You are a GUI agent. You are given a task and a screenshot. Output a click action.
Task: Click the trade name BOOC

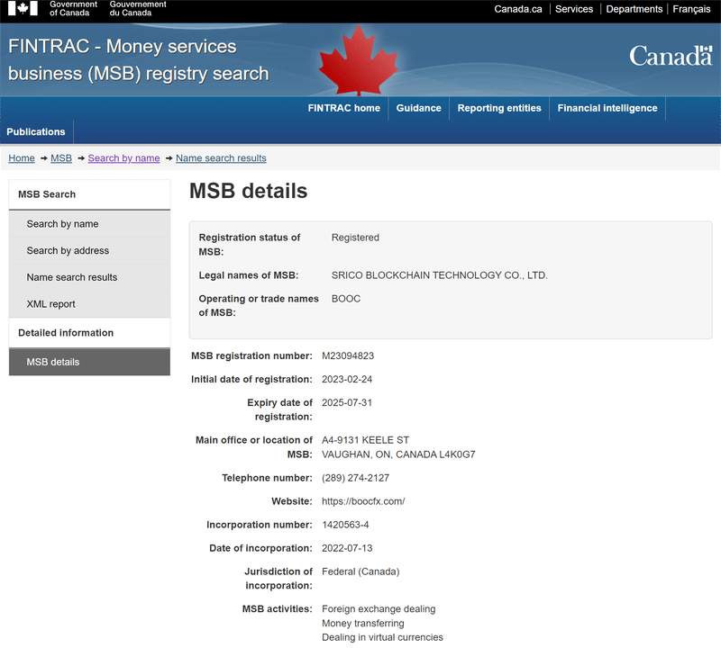coord(346,299)
